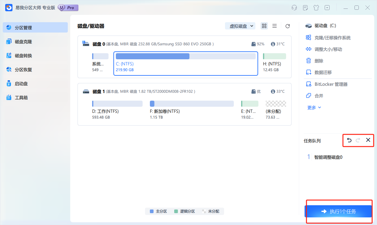Click the 219.90 GB size text
The height and width of the screenshot is (225, 377).
coord(125,70)
